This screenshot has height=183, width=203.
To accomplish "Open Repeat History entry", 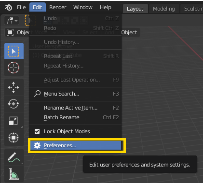I will coord(75,66).
